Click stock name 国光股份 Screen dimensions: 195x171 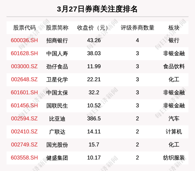pos(57,145)
